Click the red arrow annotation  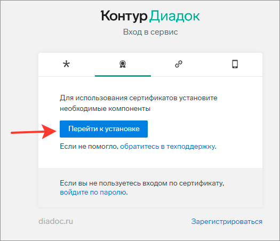point(34,132)
